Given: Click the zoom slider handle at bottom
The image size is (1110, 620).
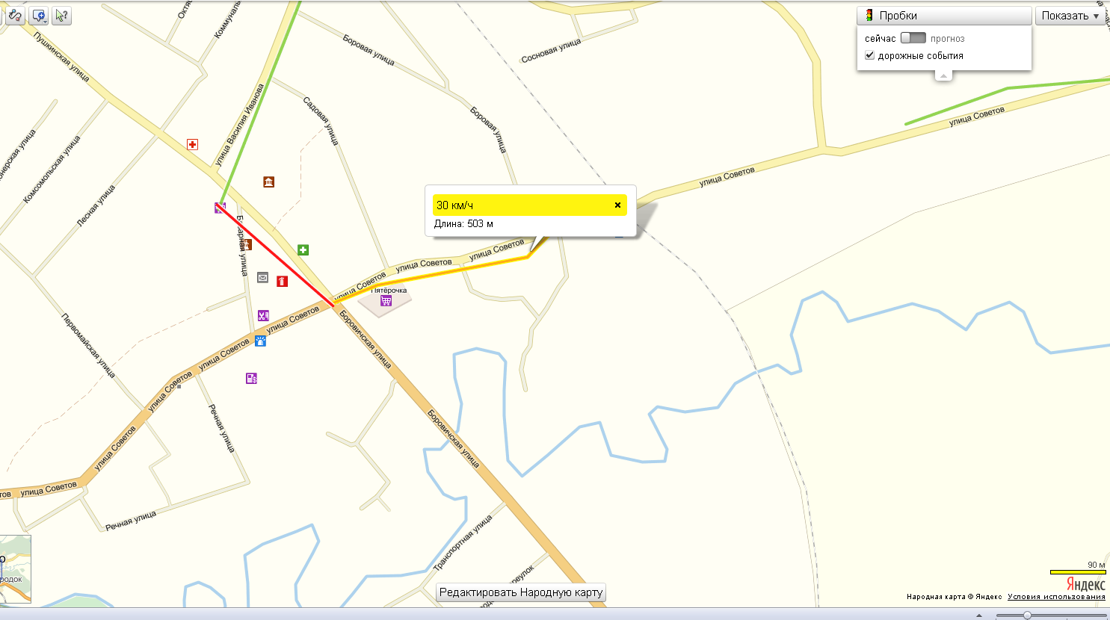Looking at the screenshot, I should [1028, 616].
